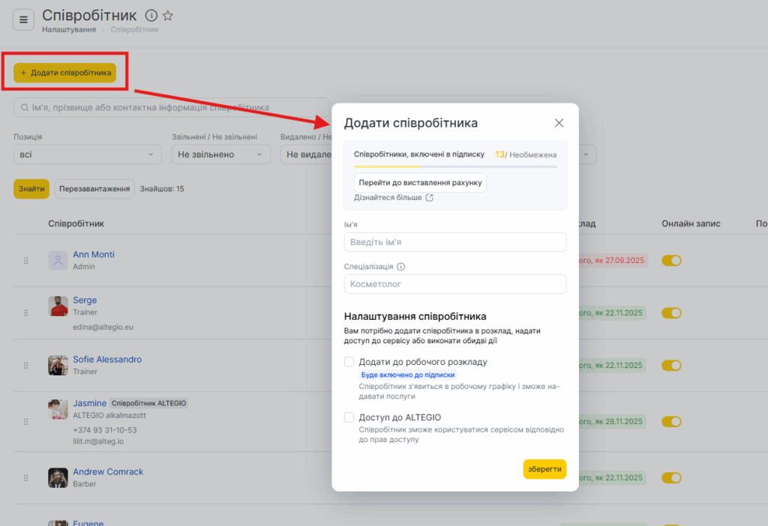Click Налаштування breadcrumb item
Viewport: 768px width, 526px height.
click(68, 29)
